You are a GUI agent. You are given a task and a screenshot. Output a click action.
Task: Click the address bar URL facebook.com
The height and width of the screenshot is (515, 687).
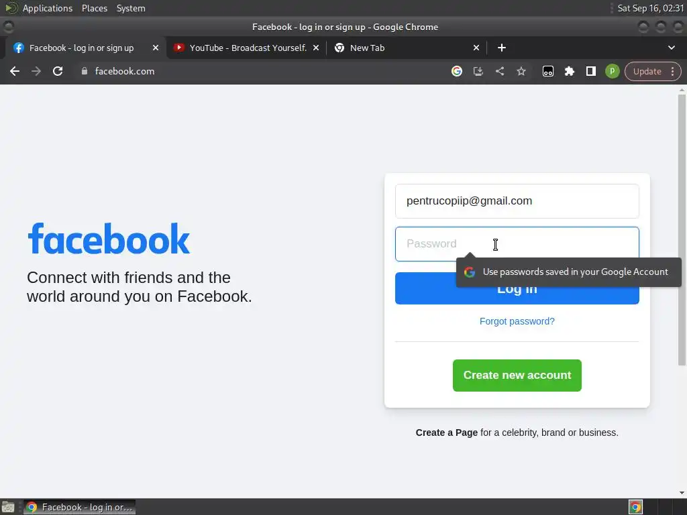125,71
